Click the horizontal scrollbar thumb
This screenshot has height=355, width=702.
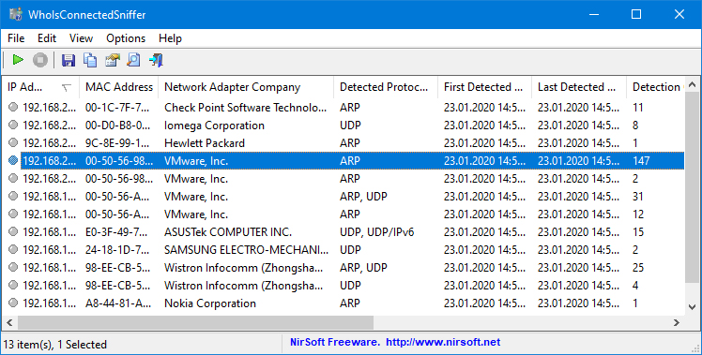(195, 322)
